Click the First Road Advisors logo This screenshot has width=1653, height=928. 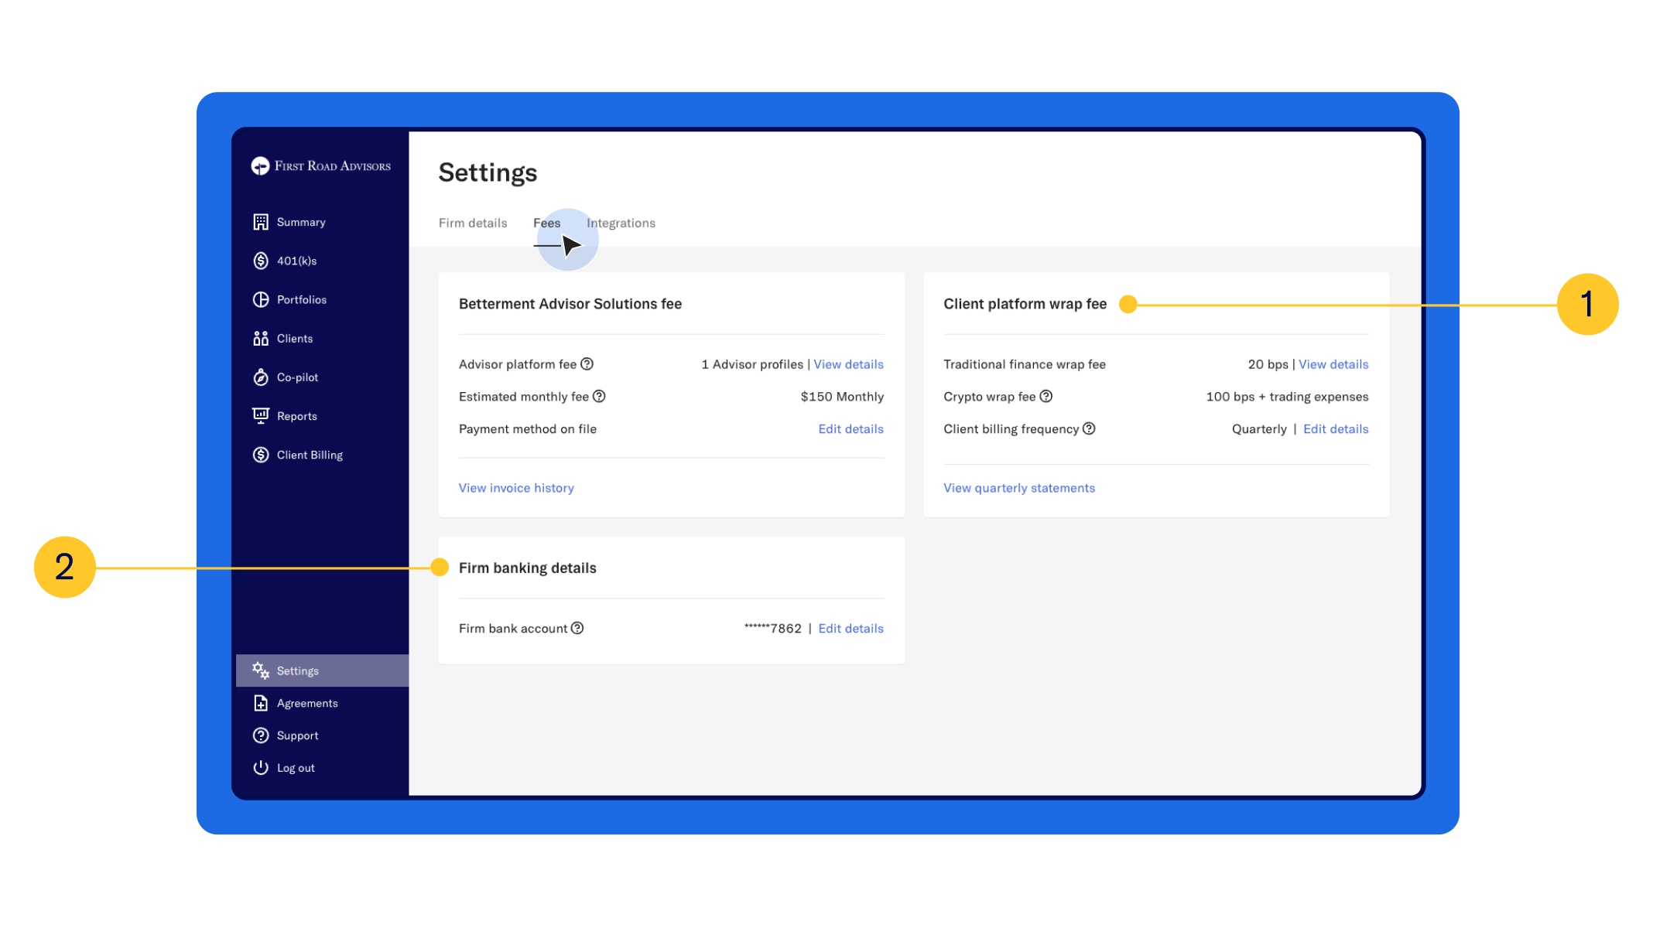(320, 165)
